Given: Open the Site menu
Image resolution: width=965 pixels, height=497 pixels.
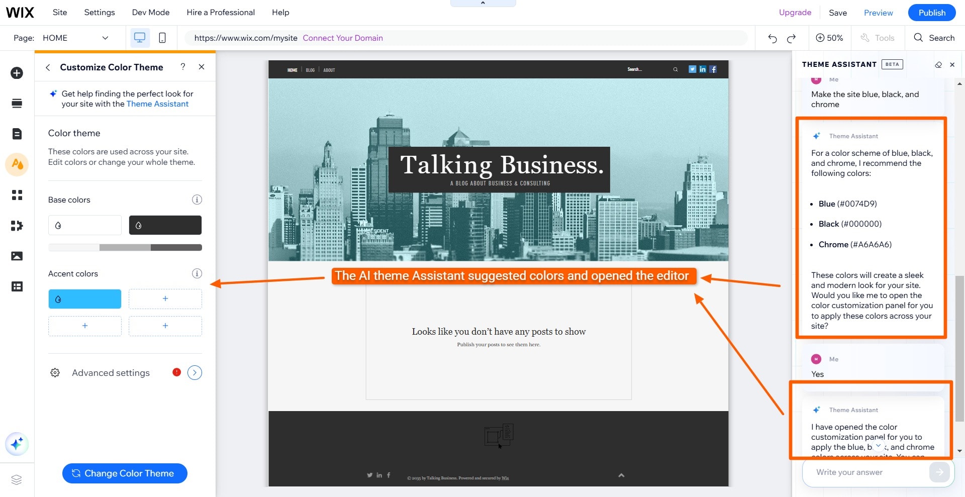Looking at the screenshot, I should pyautogui.click(x=60, y=13).
